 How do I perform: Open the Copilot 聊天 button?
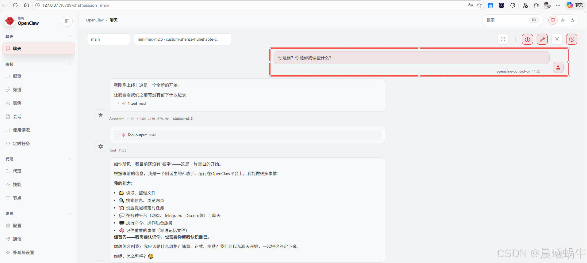[575, 5]
